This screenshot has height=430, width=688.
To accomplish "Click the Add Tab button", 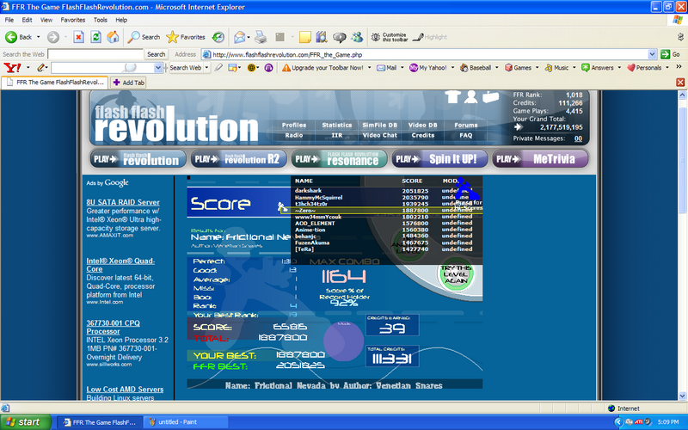I will click(x=128, y=83).
